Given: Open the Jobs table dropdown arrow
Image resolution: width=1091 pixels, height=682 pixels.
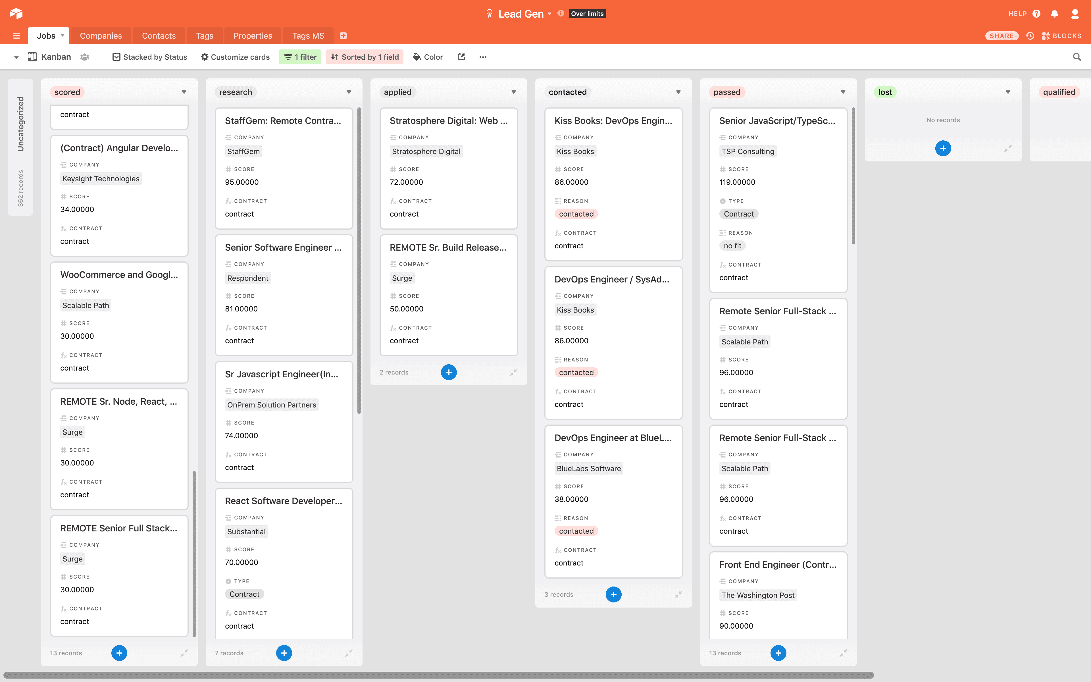Looking at the screenshot, I should [x=62, y=35].
